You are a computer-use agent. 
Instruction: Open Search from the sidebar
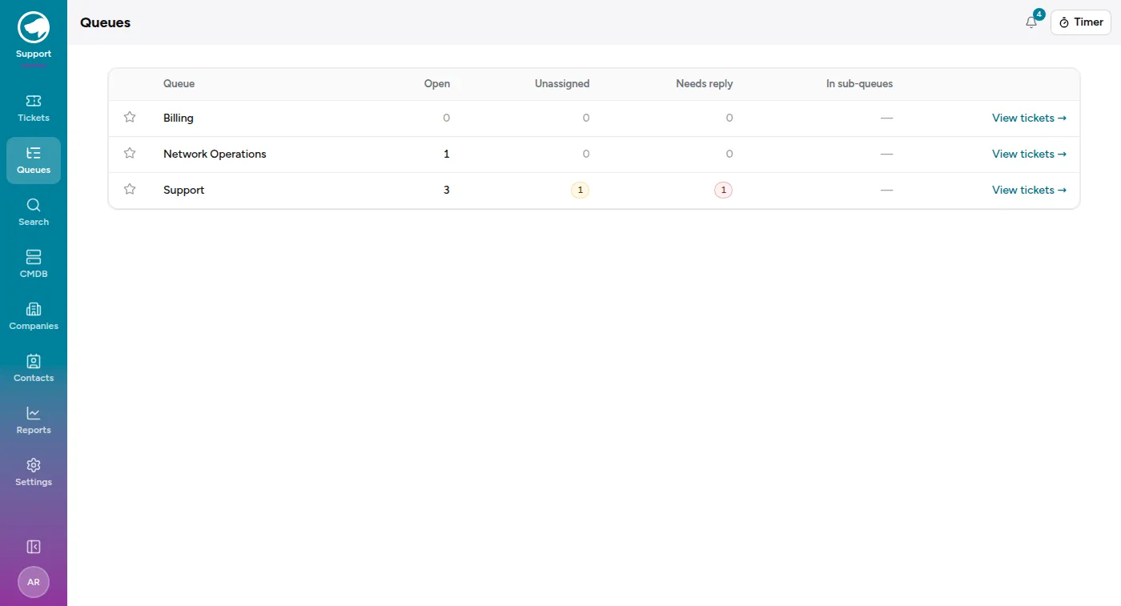click(x=34, y=212)
